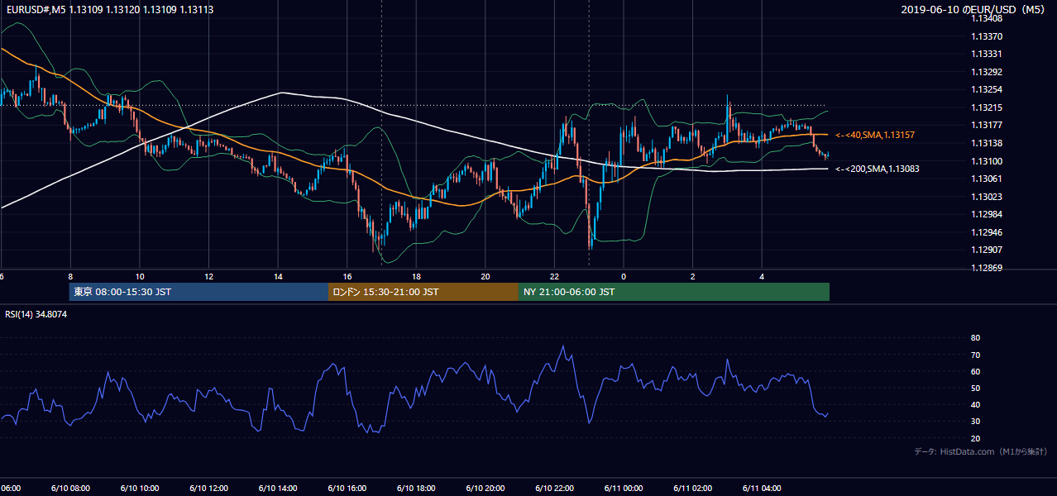Click RSI axis level 60
Image resolution: width=1057 pixels, height=496 pixels.
(x=975, y=371)
